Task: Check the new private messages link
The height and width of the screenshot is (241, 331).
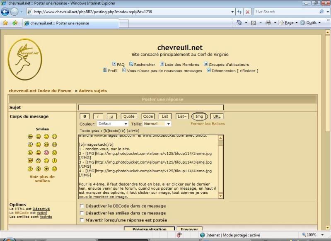Action: 164,71
